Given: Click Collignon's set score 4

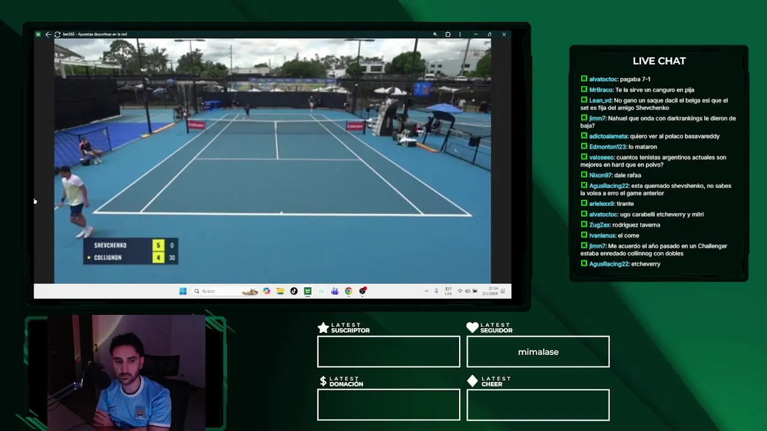Looking at the screenshot, I should [x=158, y=257].
